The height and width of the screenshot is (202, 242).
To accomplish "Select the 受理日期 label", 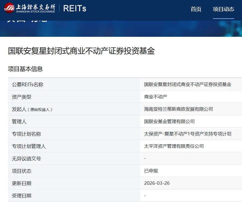I will click(x=22, y=196).
